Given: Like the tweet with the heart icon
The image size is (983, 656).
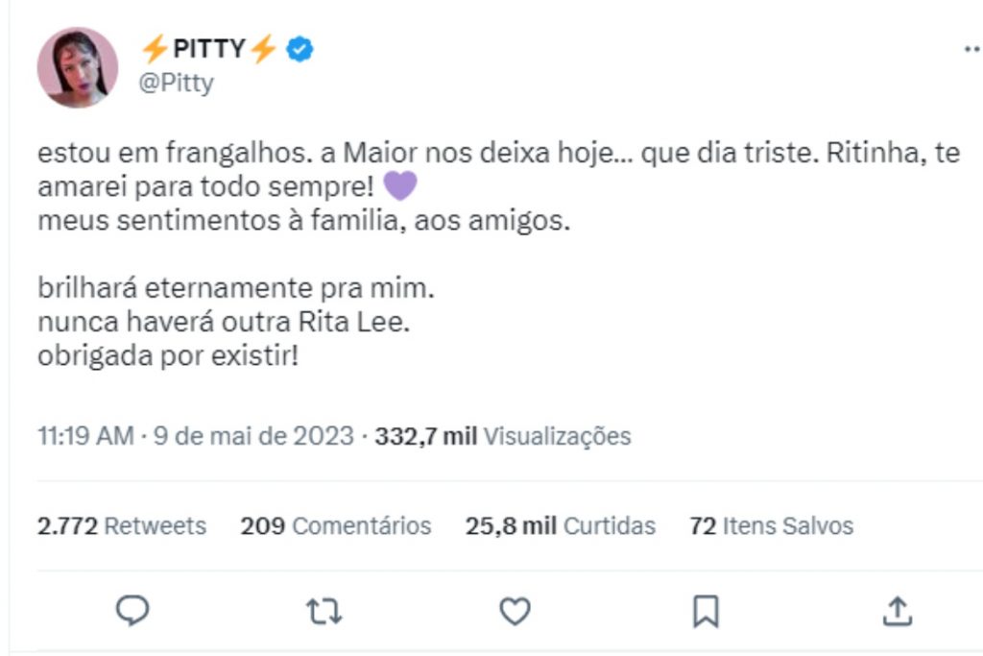Looking at the screenshot, I should [515, 610].
